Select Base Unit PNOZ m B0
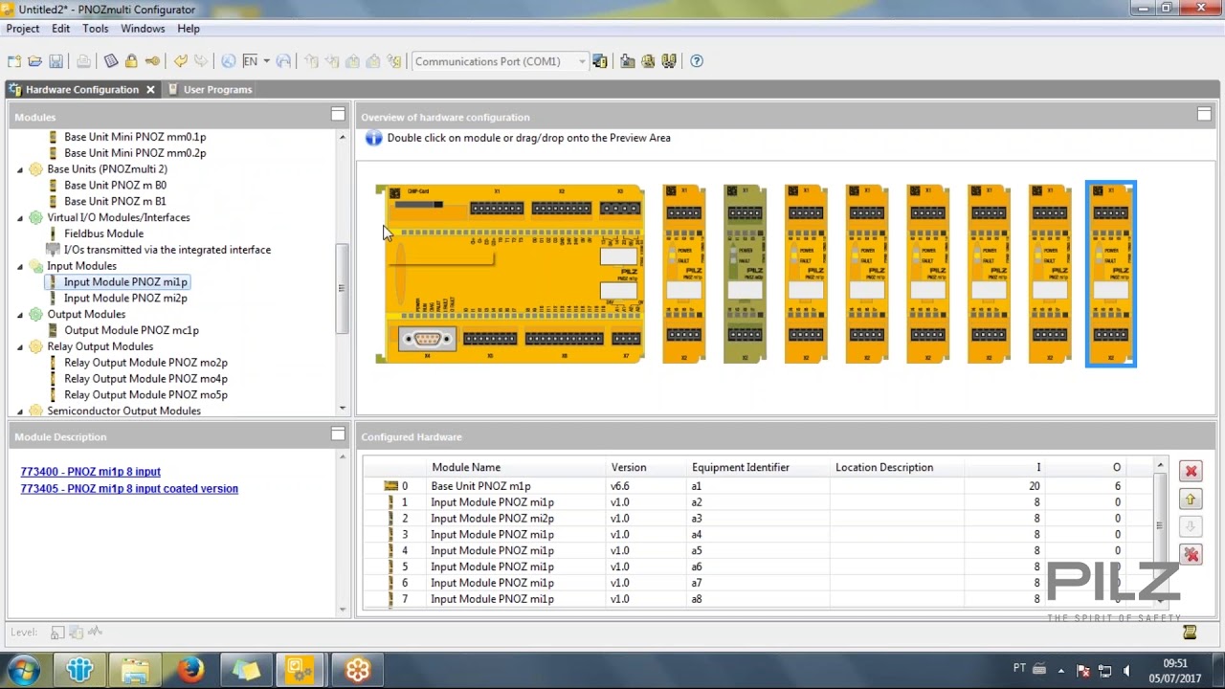This screenshot has width=1225, height=689. (115, 185)
